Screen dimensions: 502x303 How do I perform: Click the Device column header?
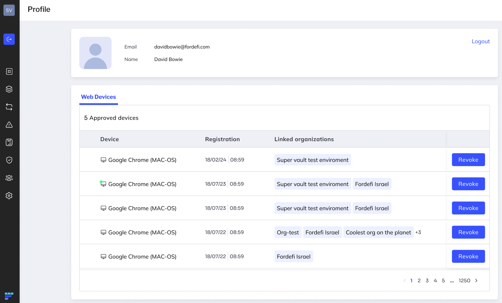point(109,139)
